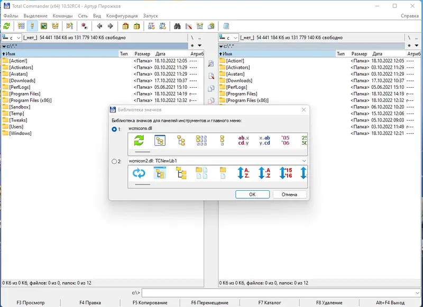Click the view file icon in middle bar
The height and width of the screenshot is (307, 423).
click(211, 63)
